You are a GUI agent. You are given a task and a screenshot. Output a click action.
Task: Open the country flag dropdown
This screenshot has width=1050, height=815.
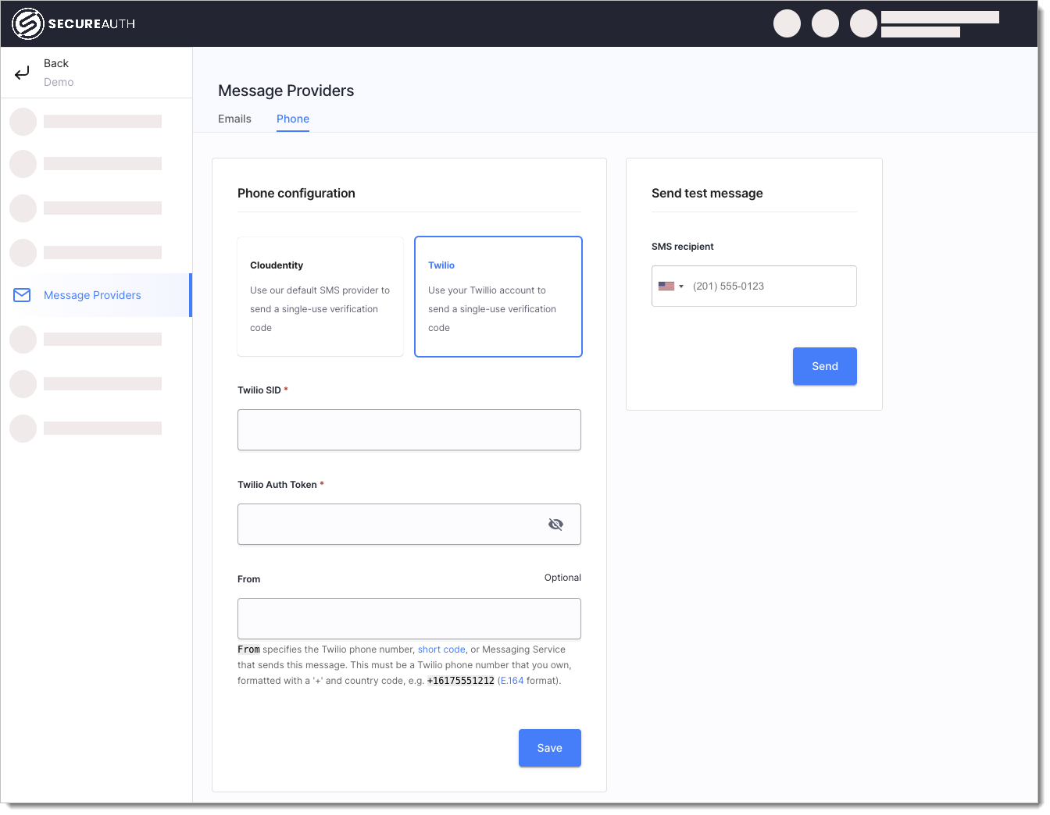tap(671, 286)
